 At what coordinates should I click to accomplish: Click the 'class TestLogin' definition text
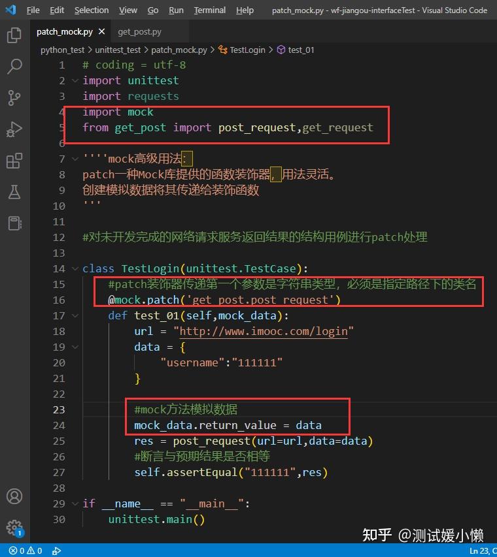click(196, 269)
